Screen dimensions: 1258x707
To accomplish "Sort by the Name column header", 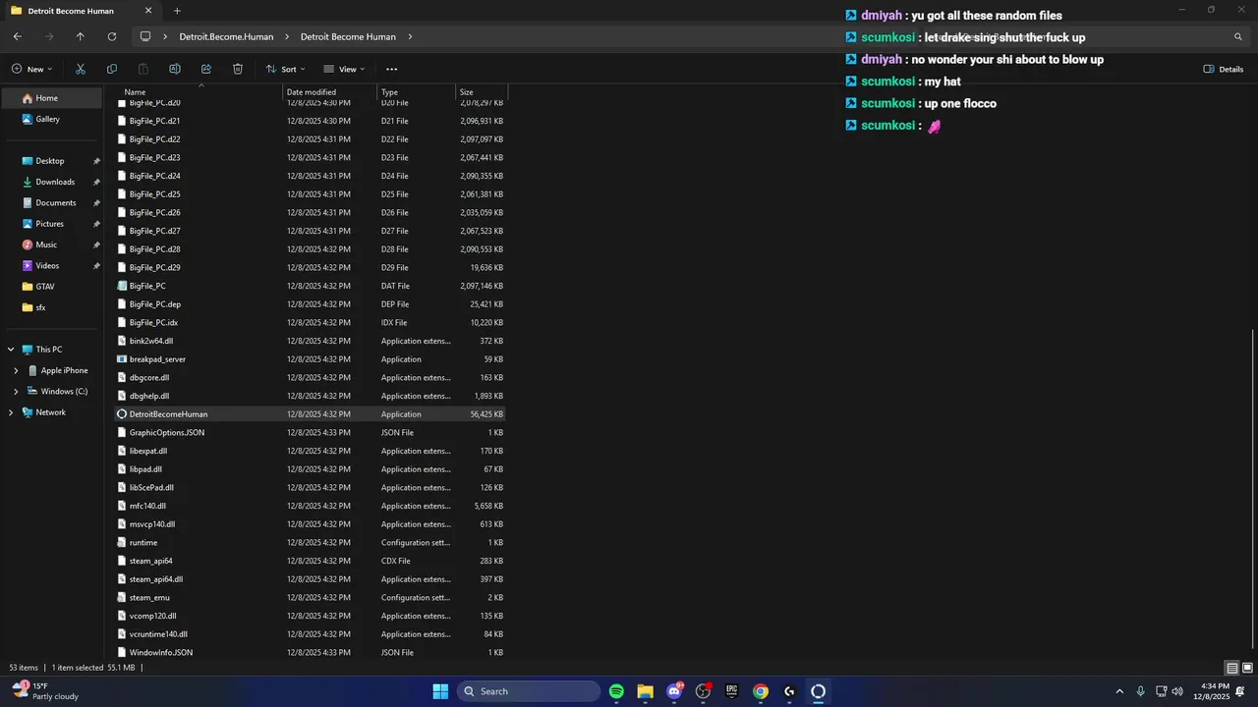I will 200,92.
